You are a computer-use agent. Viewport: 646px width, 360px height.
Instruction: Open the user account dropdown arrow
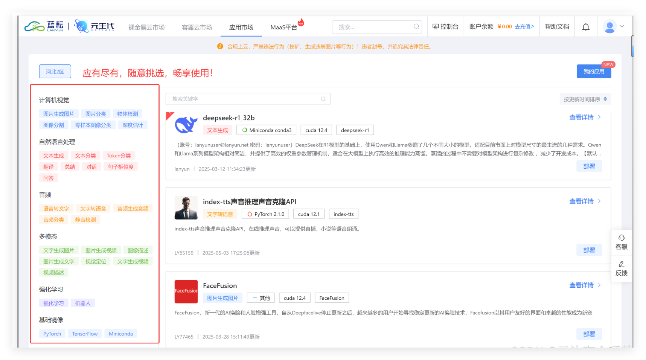click(x=622, y=26)
